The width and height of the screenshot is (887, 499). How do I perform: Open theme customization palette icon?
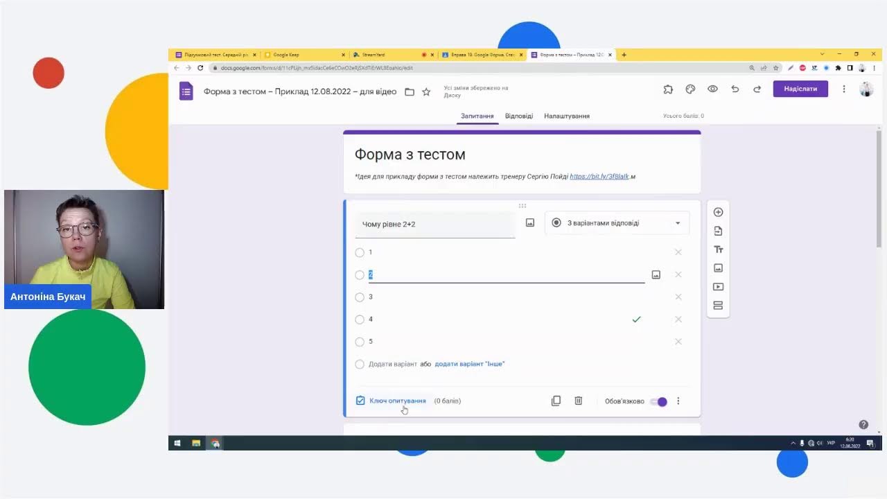690,89
